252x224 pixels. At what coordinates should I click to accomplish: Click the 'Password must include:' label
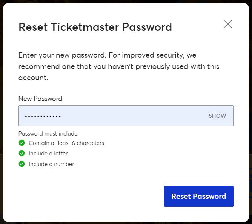click(49, 134)
